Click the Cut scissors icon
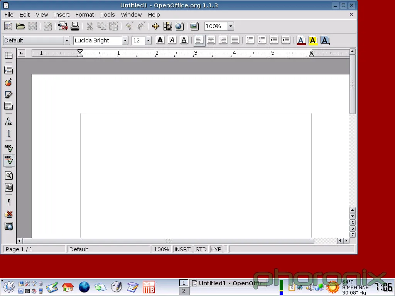Screen dimensions: 395x296 click(89, 26)
